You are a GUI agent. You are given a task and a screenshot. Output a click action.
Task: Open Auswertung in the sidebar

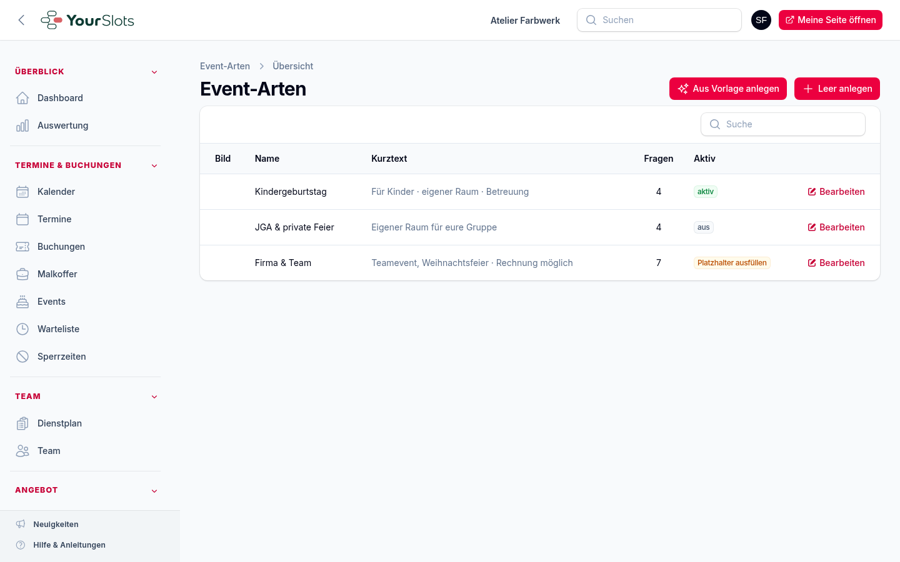(85, 126)
